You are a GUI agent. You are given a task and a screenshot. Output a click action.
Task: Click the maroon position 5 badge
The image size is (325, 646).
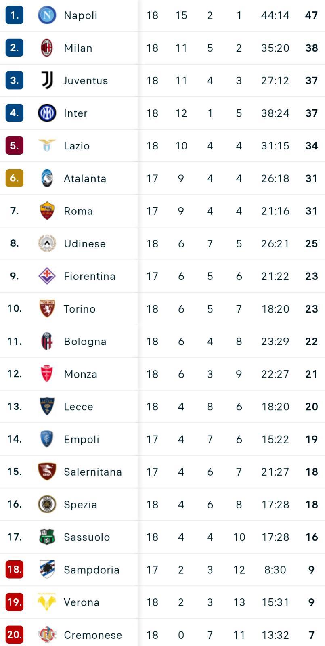pos(15,146)
